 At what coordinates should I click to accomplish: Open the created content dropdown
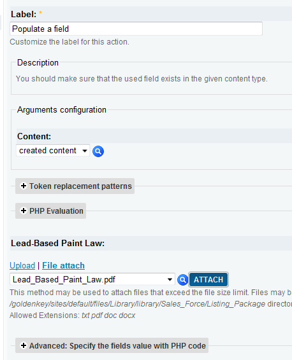point(53,151)
